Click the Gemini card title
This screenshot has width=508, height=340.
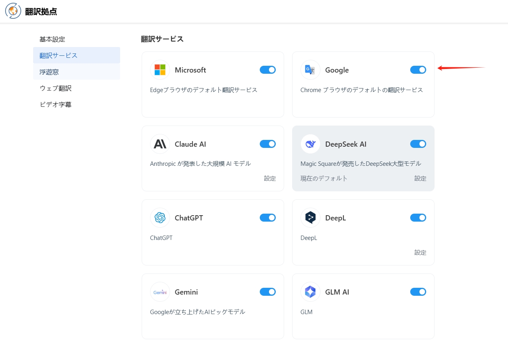tap(186, 292)
